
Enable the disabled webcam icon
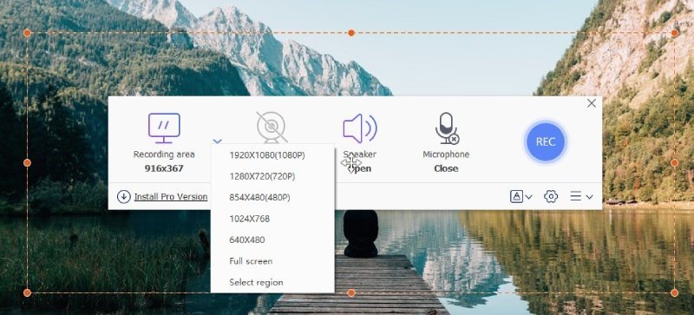point(272,128)
